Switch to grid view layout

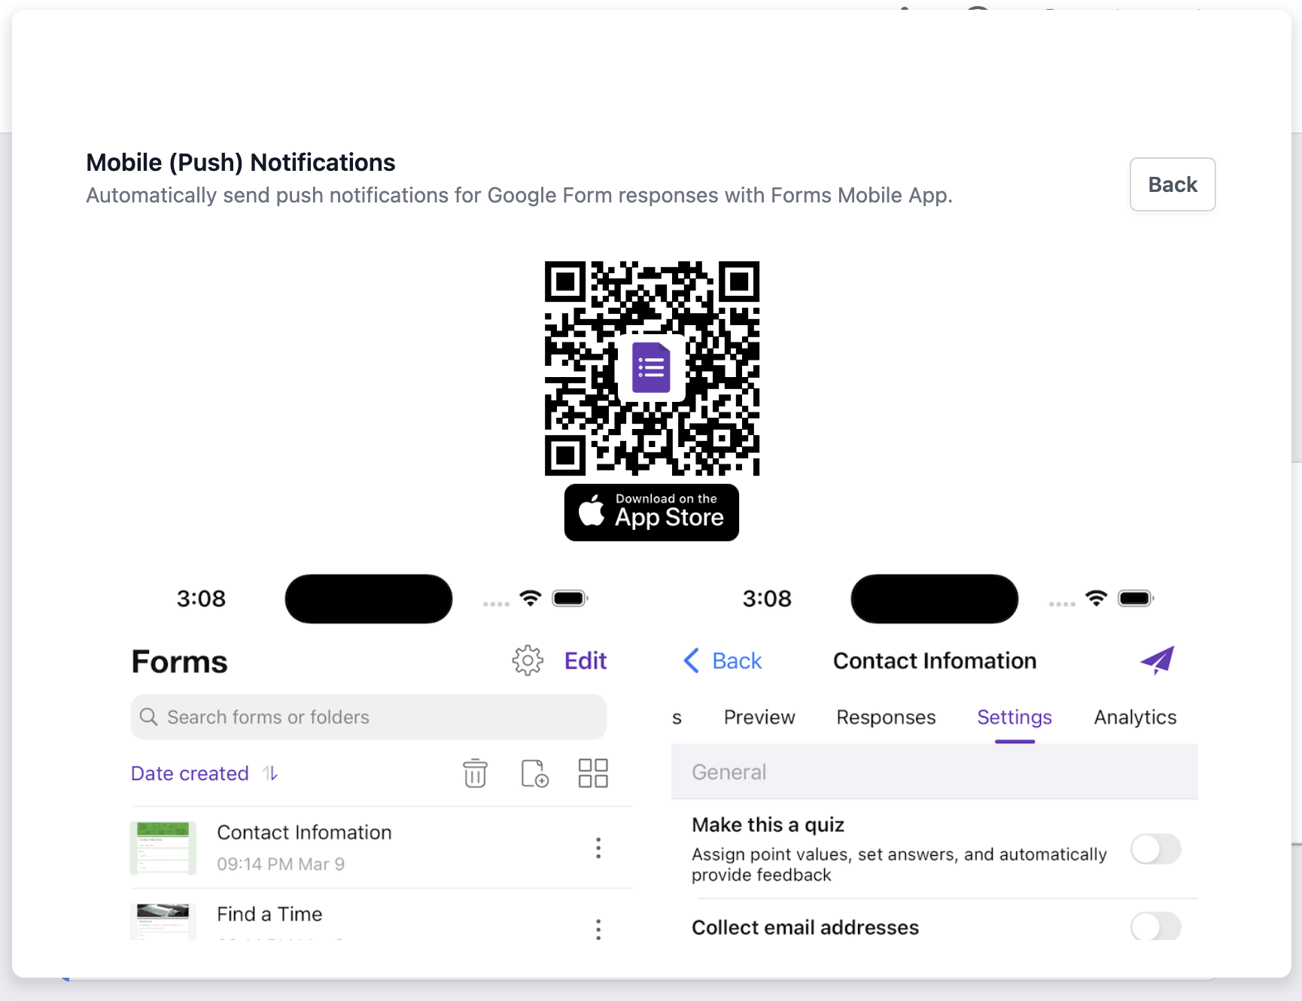593,773
